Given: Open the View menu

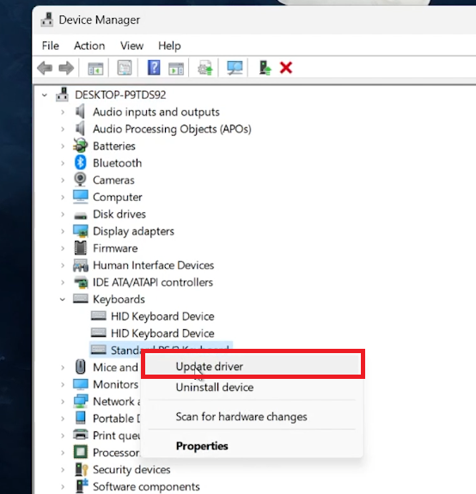Looking at the screenshot, I should pyautogui.click(x=131, y=46).
